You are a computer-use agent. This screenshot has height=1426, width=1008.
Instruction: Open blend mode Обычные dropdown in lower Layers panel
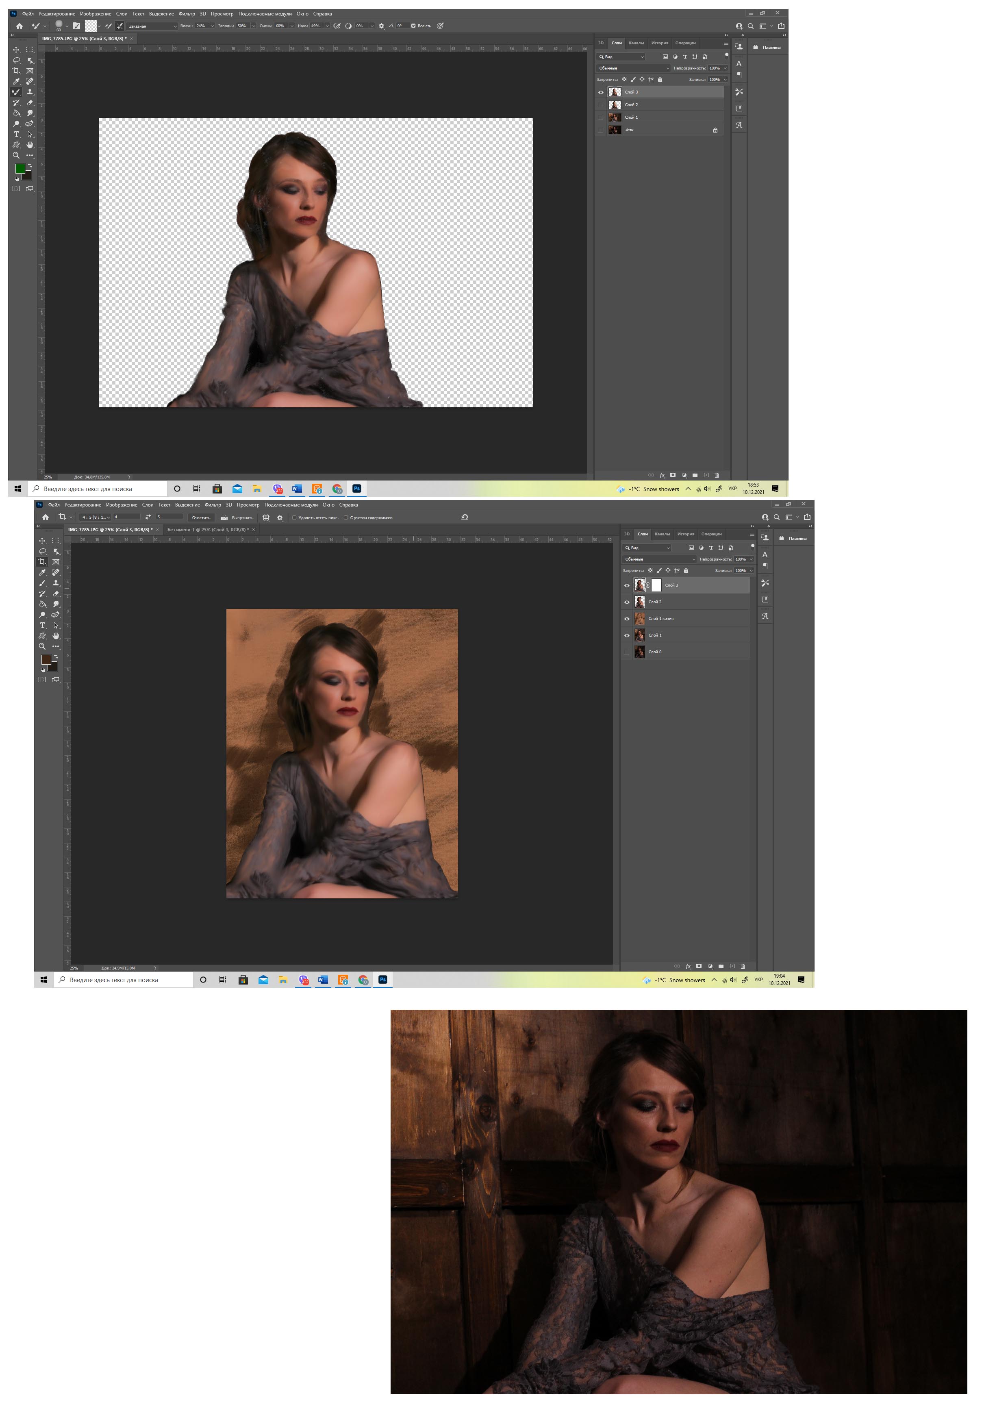pyautogui.click(x=660, y=559)
